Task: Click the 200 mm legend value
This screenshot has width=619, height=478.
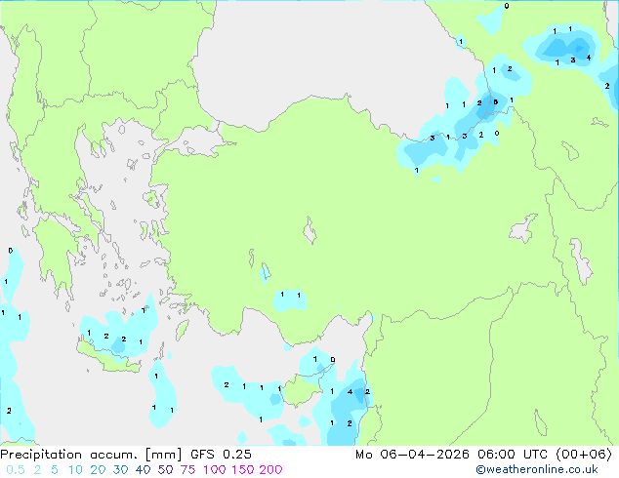Action: (x=270, y=470)
